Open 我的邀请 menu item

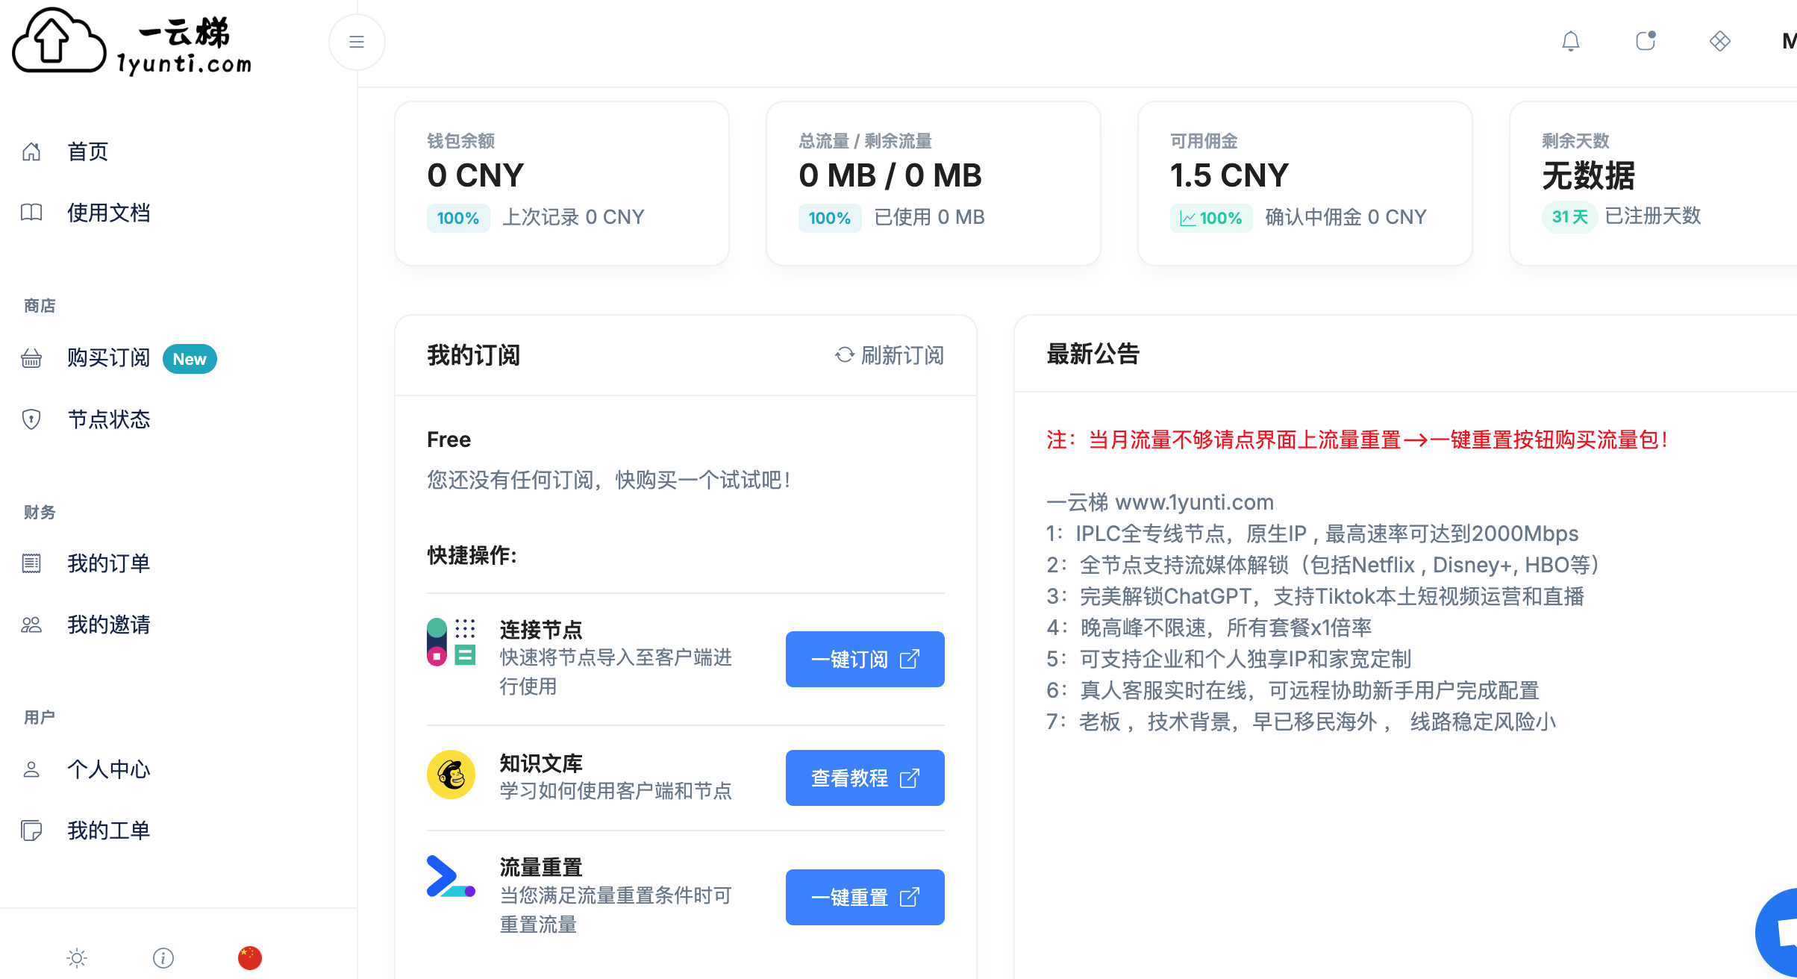point(109,625)
